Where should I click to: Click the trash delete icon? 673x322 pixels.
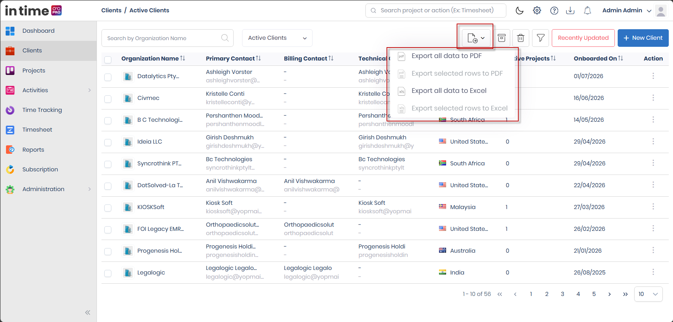coord(521,38)
